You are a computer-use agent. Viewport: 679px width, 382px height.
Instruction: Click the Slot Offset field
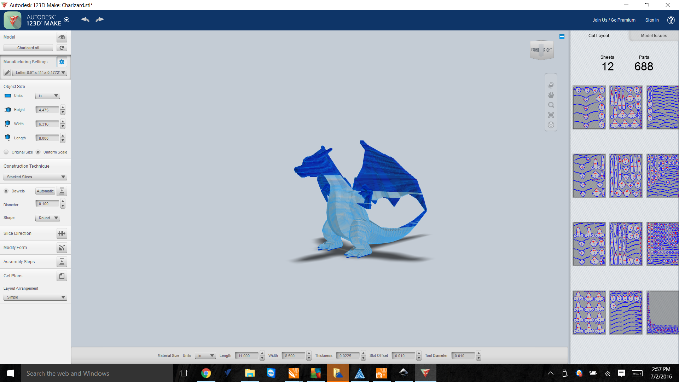coord(404,356)
